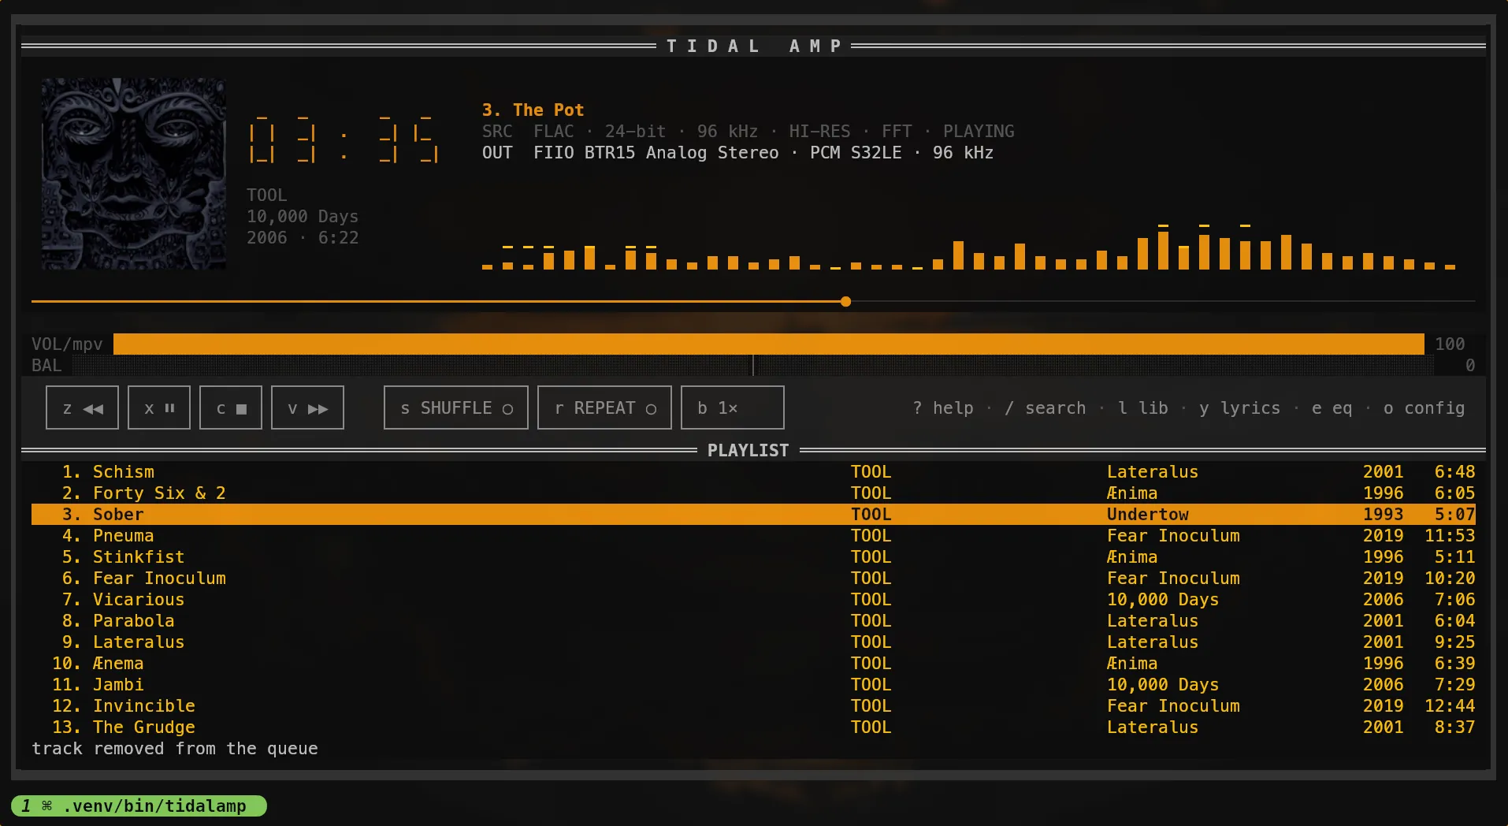Toggle REPEAT mode
The width and height of the screenshot is (1508, 826).
pyautogui.click(x=604, y=407)
